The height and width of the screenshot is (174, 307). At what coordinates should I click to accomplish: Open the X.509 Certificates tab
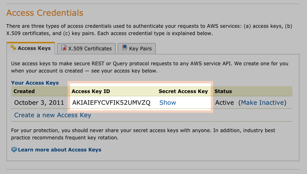86,49
